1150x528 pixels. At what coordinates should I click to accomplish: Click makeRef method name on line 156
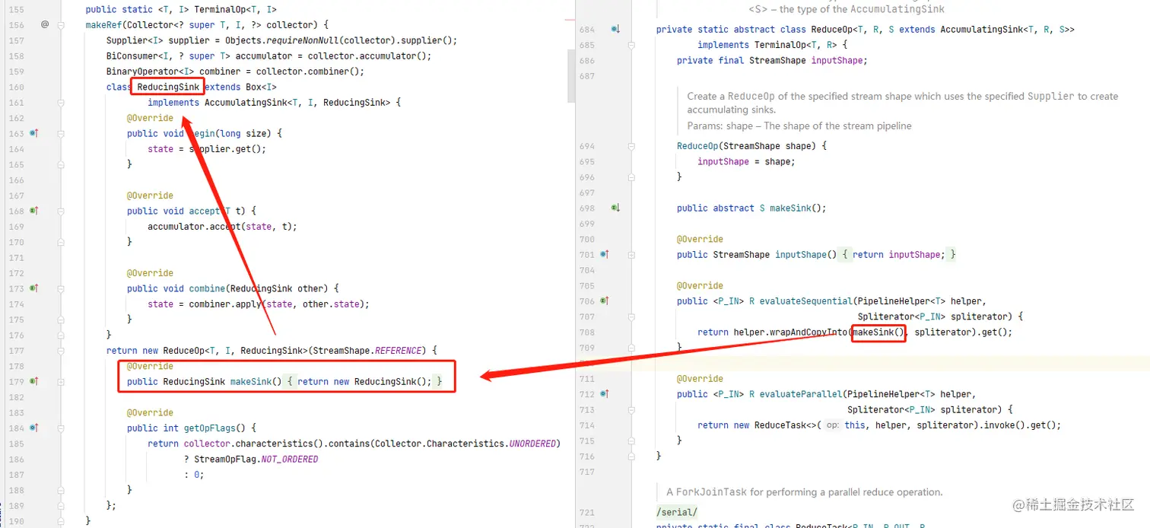[x=103, y=24]
